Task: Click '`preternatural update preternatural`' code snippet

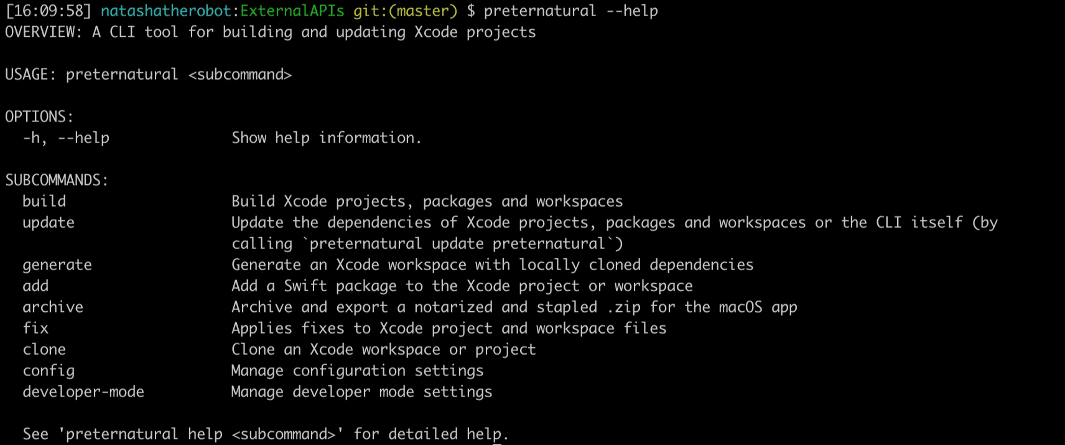Action: [458, 244]
